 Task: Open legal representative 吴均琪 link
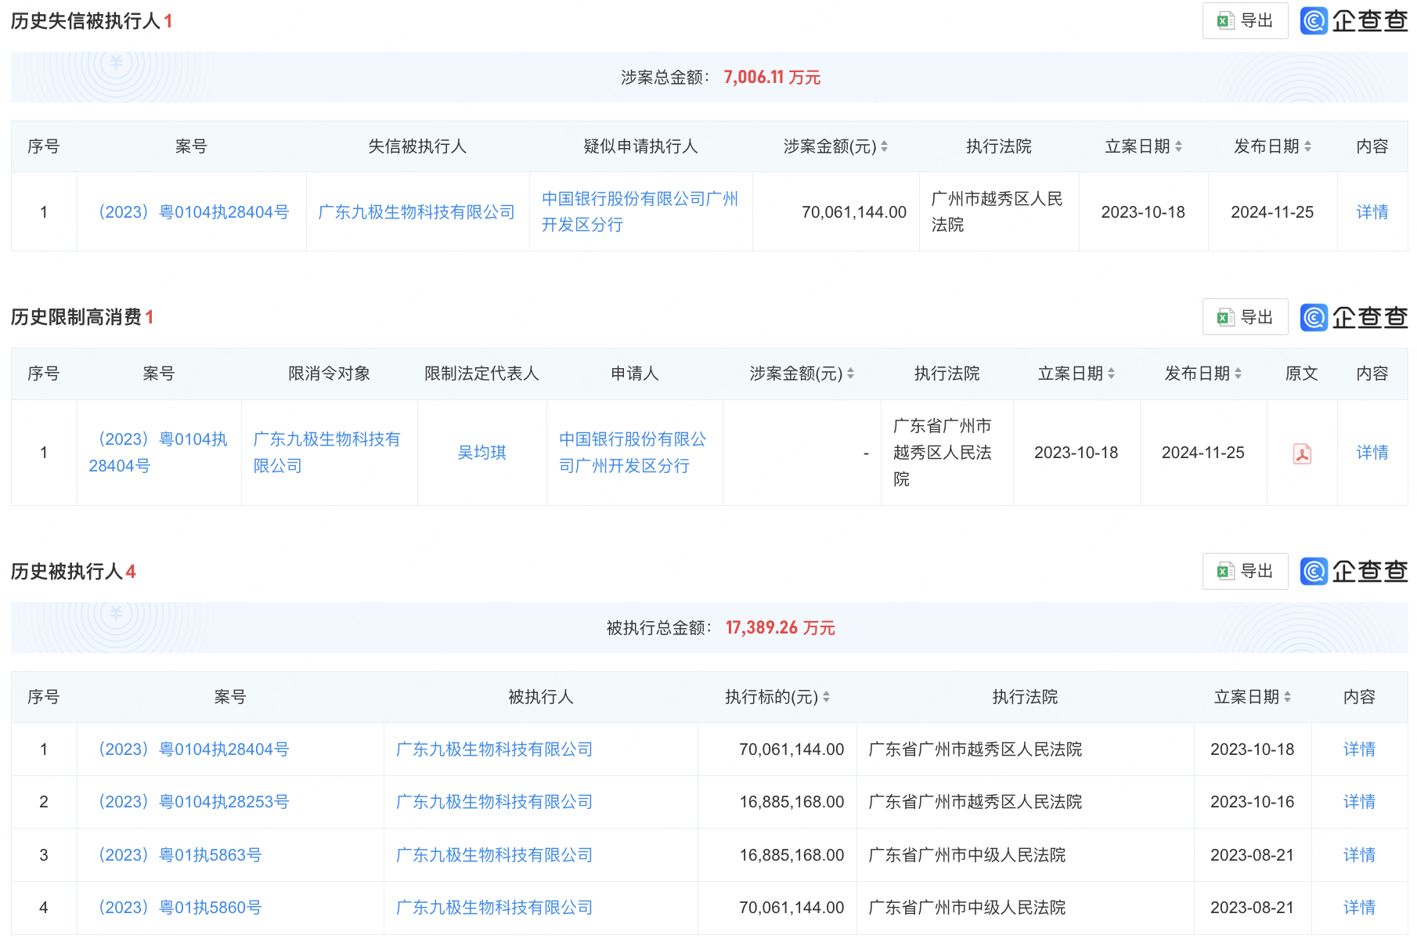[482, 453]
